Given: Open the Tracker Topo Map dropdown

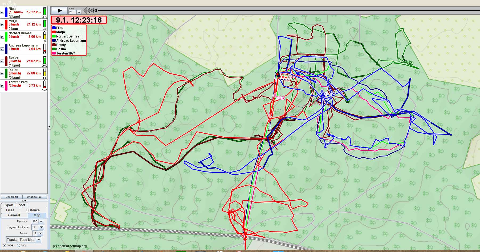Looking at the screenshot, I should coord(39,240).
